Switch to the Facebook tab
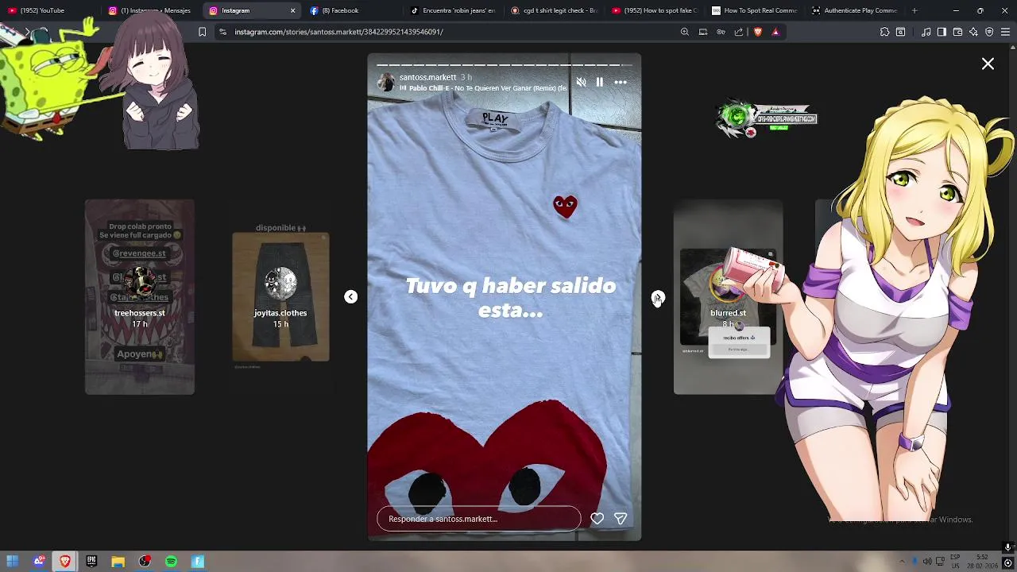The image size is (1017, 572). (350, 10)
